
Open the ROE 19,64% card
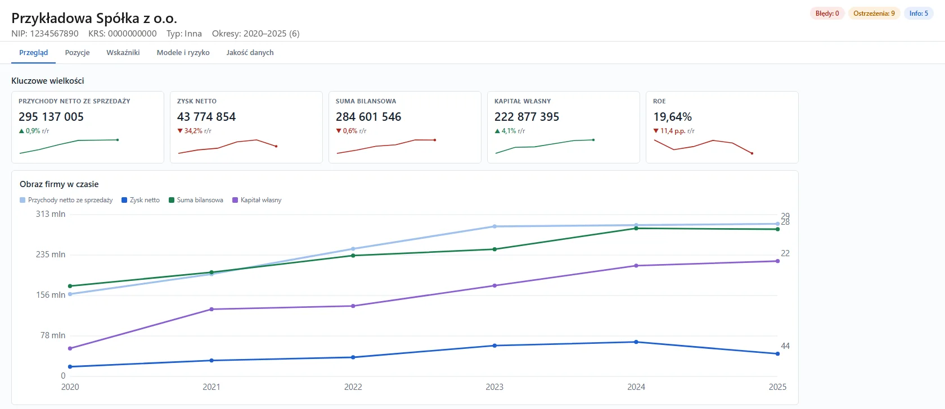[x=722, y=128]
